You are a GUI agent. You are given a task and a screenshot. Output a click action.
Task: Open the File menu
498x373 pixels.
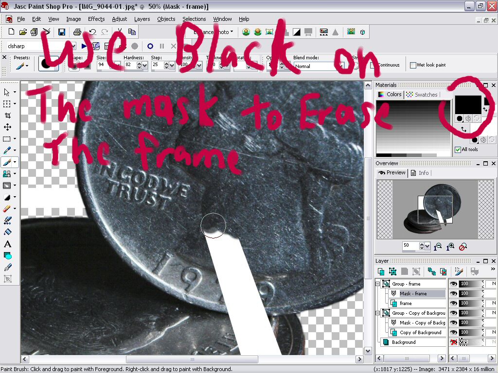(21, 19)
